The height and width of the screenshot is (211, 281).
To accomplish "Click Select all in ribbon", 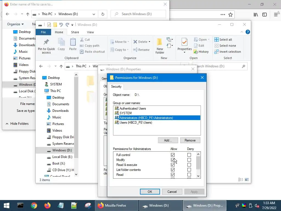I will click(223, 40).
